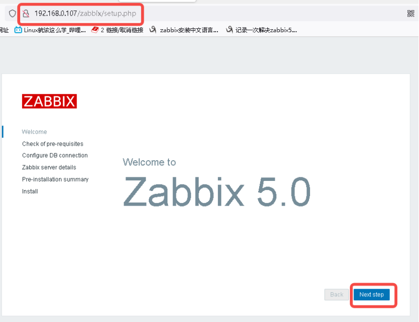Click the ZABBIX logo
The height and width of the screenshot is (322, 419).
(49, 101)
